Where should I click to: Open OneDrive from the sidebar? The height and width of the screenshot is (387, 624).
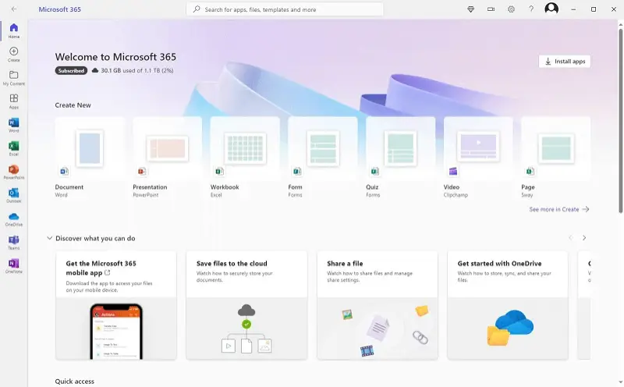(13, 218)
